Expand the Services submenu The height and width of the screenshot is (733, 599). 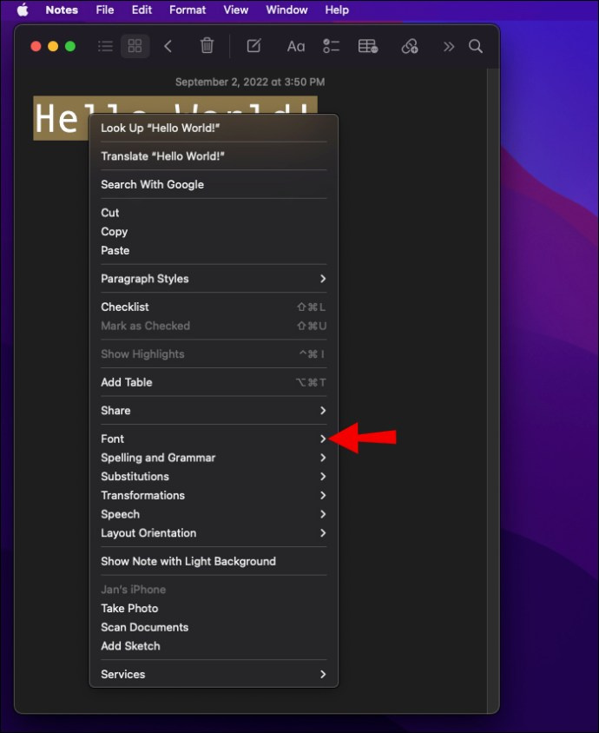[x=214, y=674]
